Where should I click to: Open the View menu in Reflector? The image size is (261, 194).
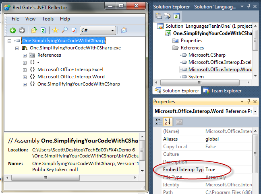tap(30, 19)
